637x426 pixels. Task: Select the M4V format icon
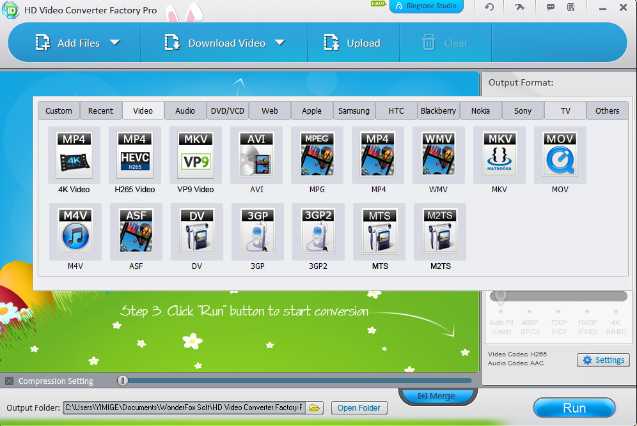[75, 232]
